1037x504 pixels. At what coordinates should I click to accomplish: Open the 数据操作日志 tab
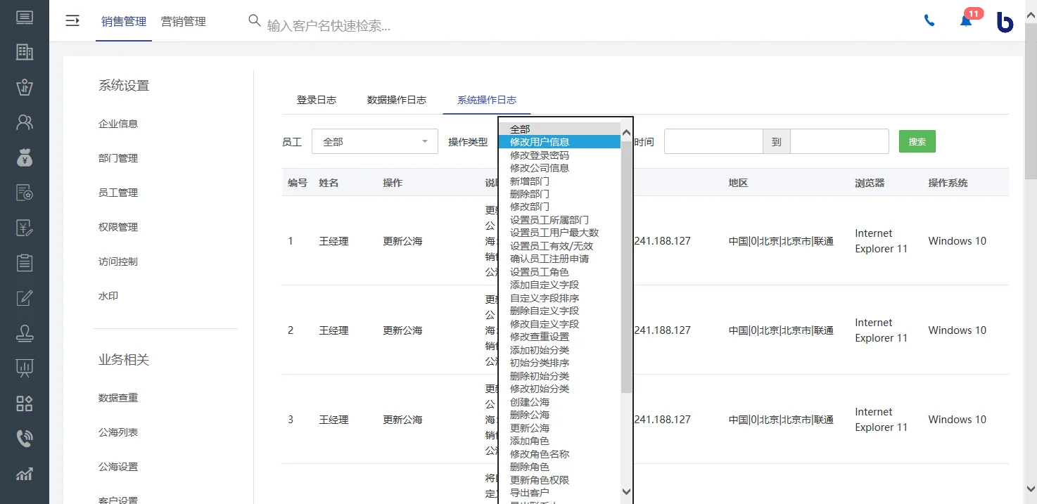[x=397, y=100]
